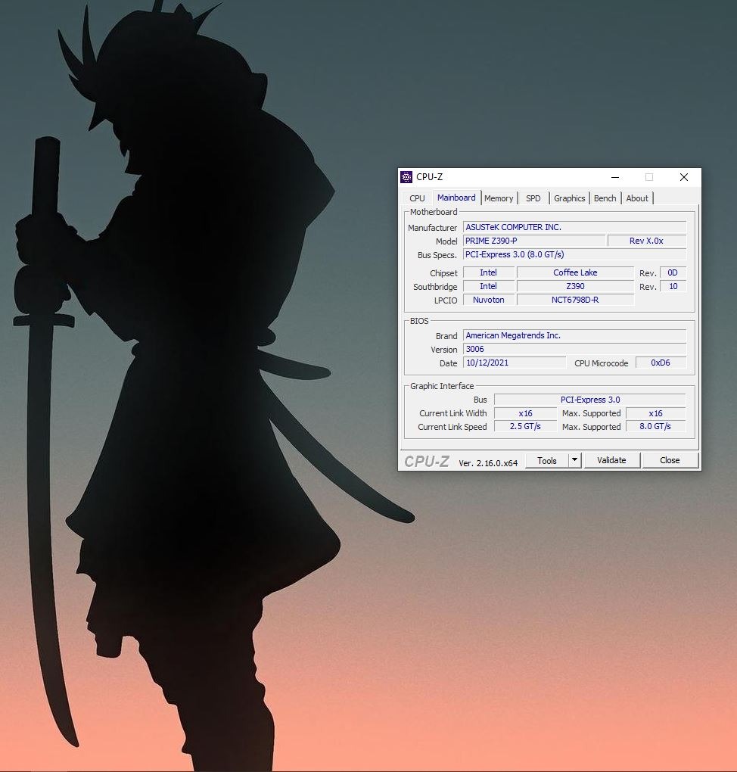Select the SPD tab
The width and height of the screenshot is (737, 772).
pyautogui.click(x=533, y=198)
